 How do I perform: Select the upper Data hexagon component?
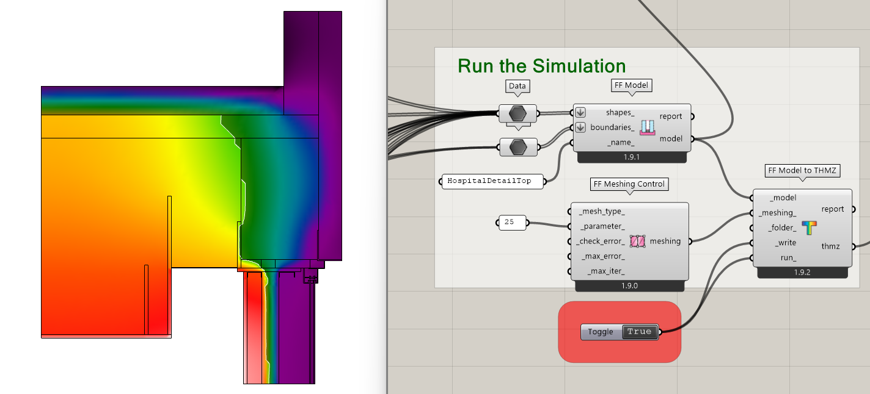coord(517,113)
